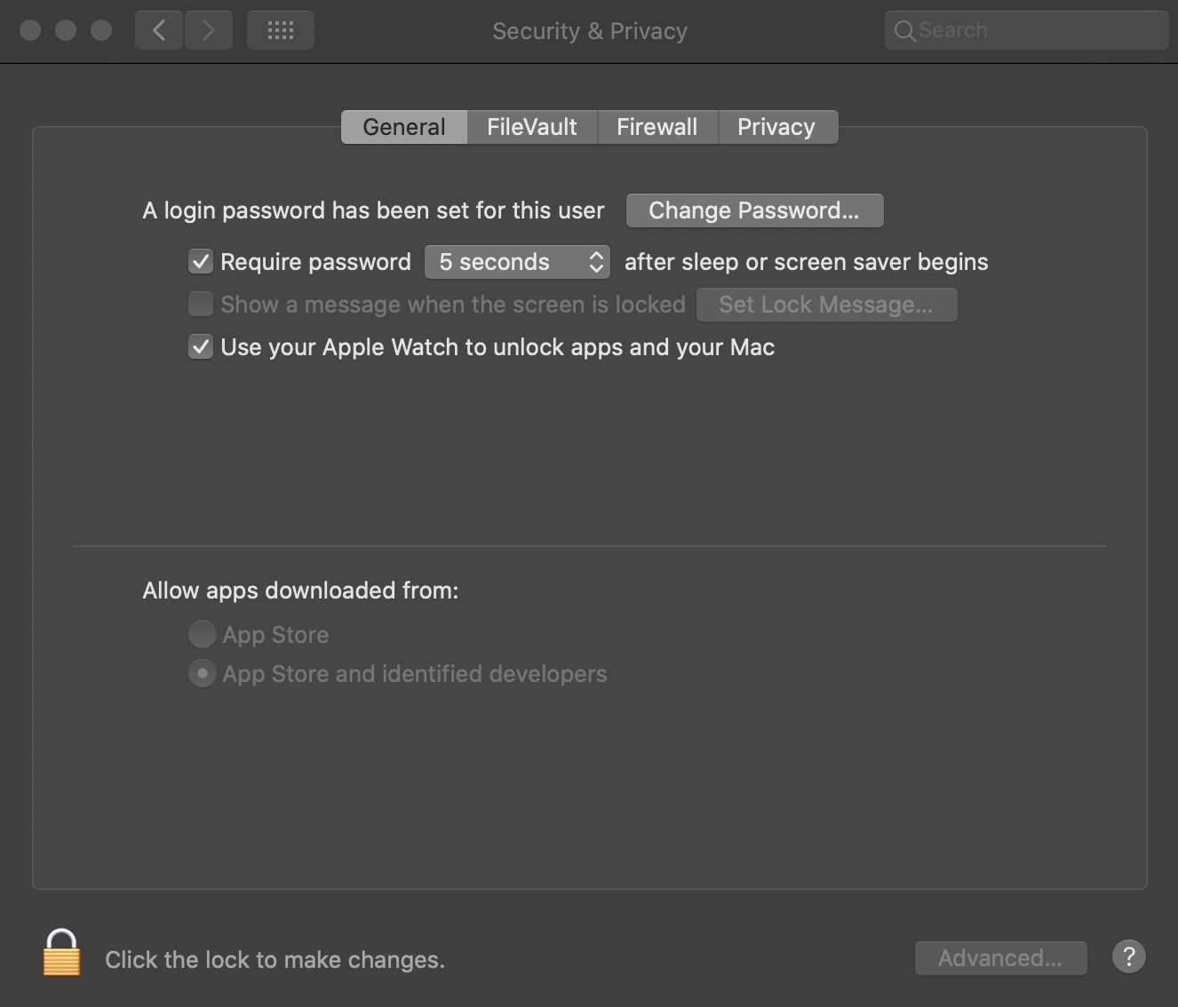Screen dimensions: 1178x1007
Task: Click the magnifying glass search icon
Action: 904,31
